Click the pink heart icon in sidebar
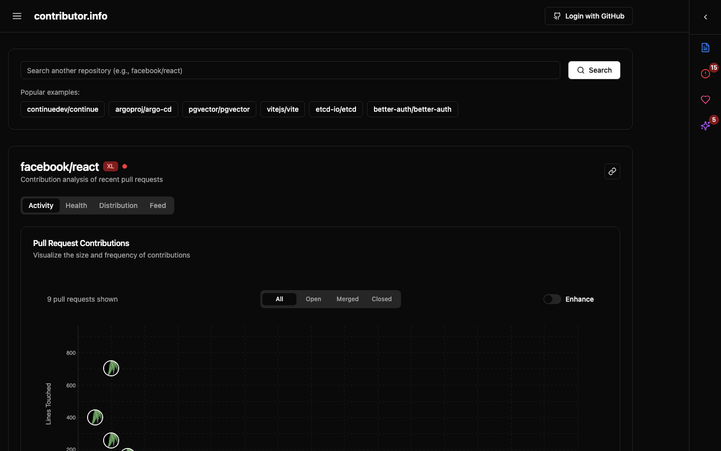This screenshot has height=451, width=721. tap(705, 100)
